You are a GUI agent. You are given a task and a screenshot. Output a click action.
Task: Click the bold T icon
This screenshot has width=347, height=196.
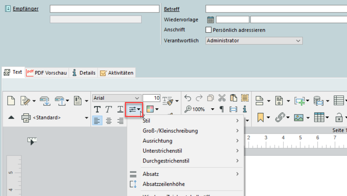(97, 109)
